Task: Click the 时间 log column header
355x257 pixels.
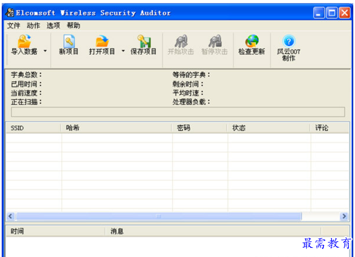Action: point(56,231)
